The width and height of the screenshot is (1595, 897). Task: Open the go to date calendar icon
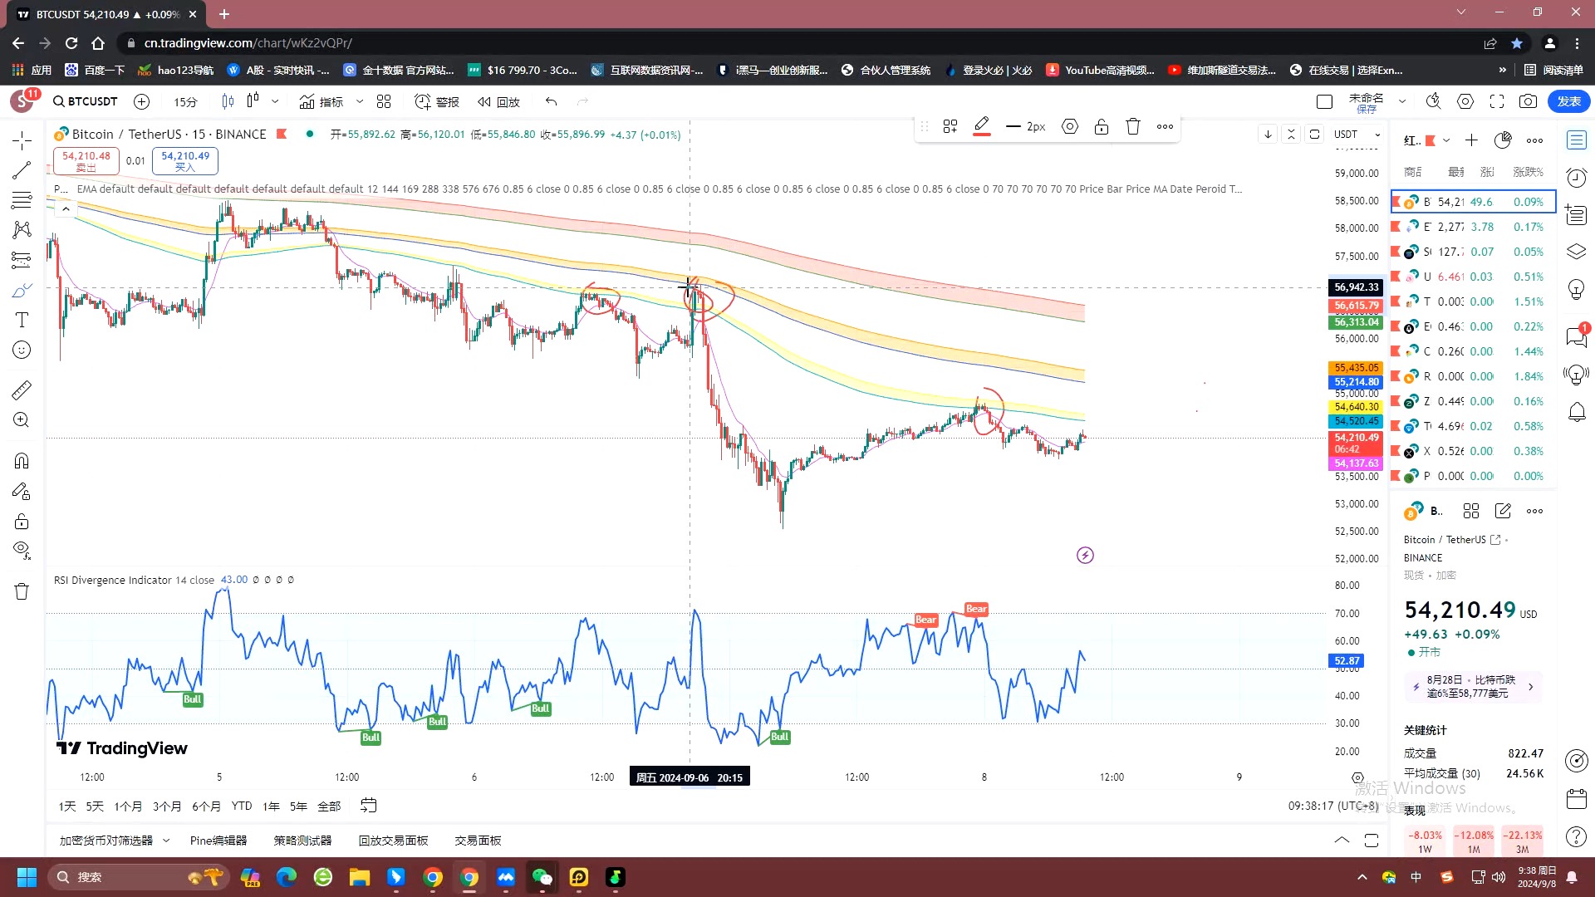click(x=369, y=805)
